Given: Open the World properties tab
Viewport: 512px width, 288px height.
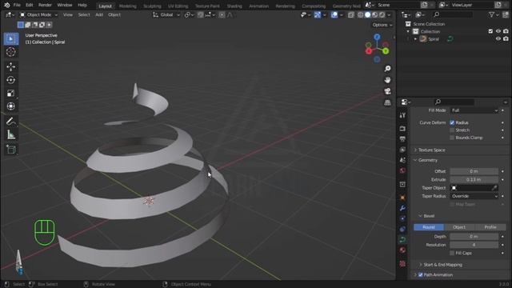Looking at the screenshot, I should tap(402, 170).
